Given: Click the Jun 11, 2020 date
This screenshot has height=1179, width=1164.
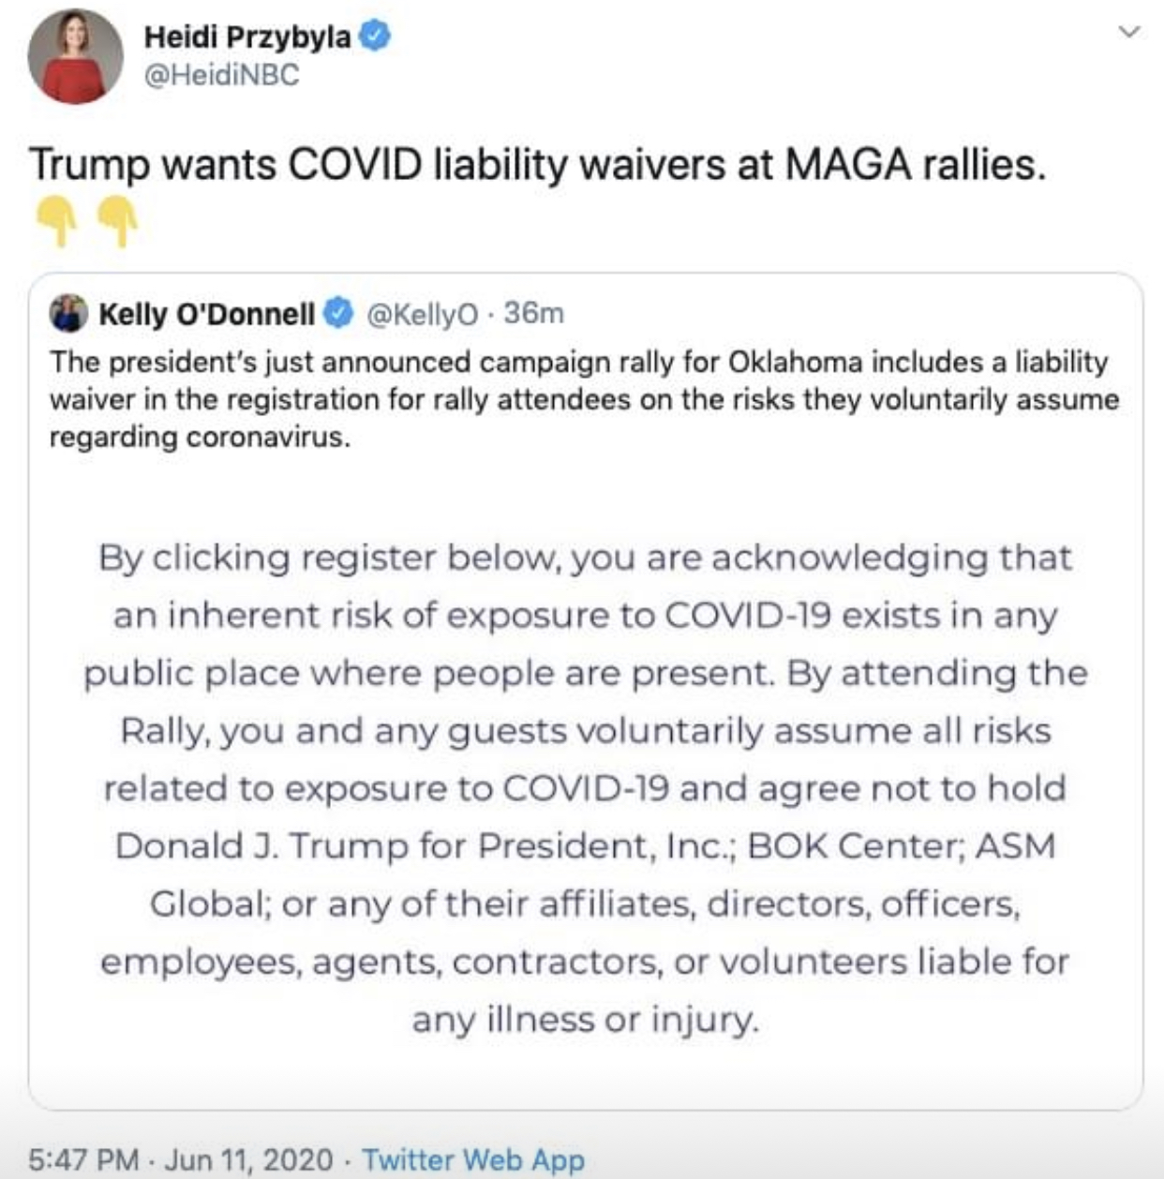Looking at the screenshot, I should pyautogui.click(x=249, y=1159).
